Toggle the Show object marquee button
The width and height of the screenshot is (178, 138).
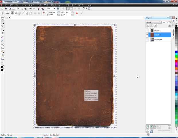pyautogui.click(x=68, y=9)
